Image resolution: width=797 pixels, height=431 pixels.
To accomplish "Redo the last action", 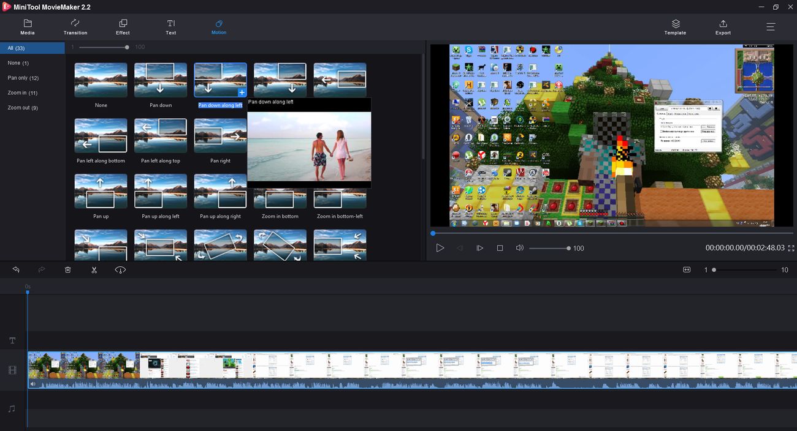I will coord(42,269).
